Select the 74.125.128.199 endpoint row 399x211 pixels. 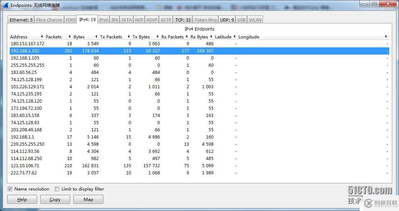[x=199, y=79]
